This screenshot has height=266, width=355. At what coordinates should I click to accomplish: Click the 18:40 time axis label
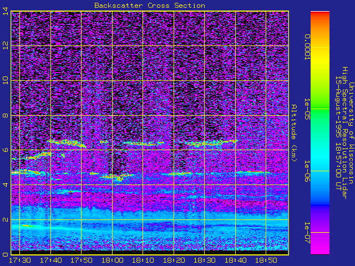tap(235, 260)
